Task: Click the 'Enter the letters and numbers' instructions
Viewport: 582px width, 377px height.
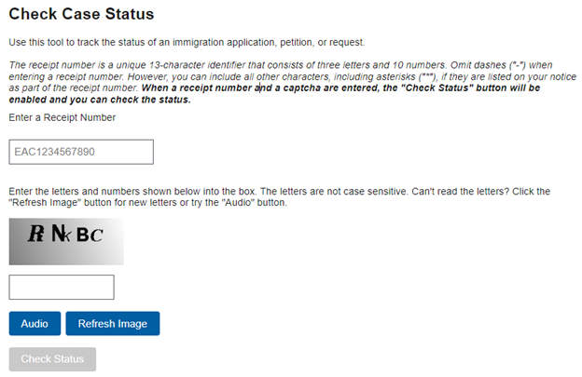Action: tap(279, 197)
